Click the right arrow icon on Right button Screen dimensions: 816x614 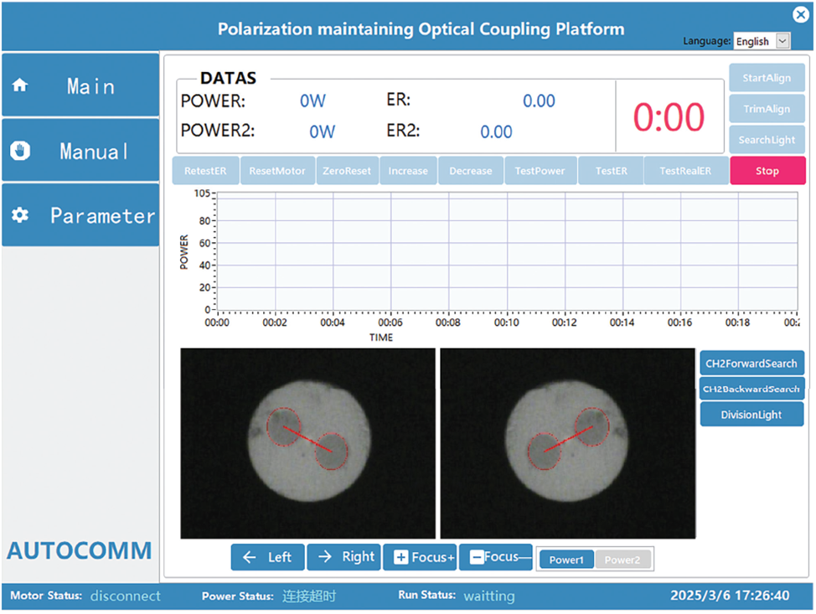324,558
